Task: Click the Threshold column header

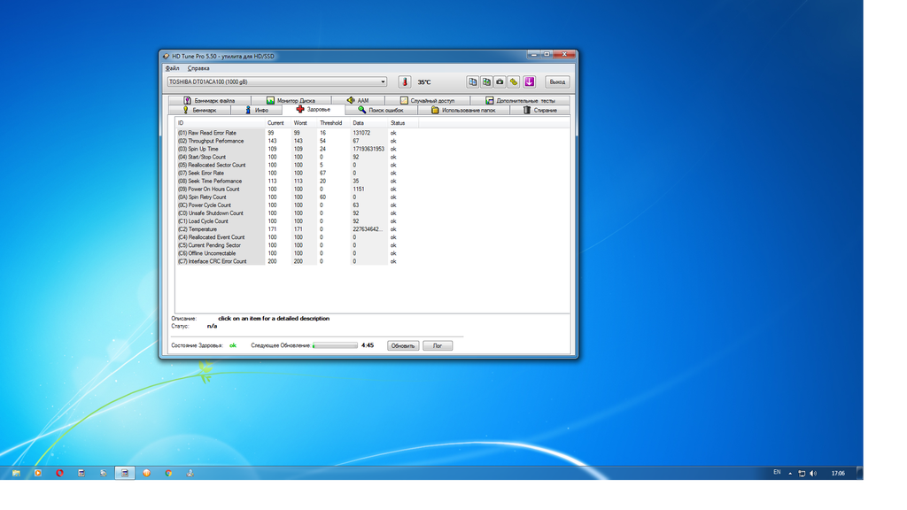Action: [x=334, y=123]
